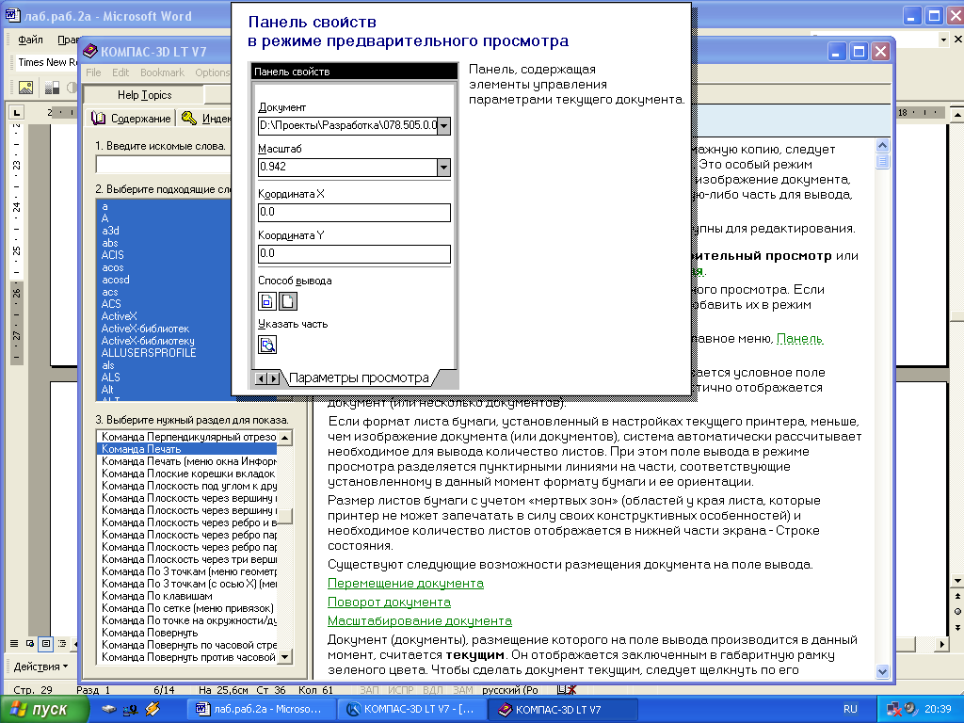
Task: Open Word font name Times New Roman box
Action: coord(47,62)
